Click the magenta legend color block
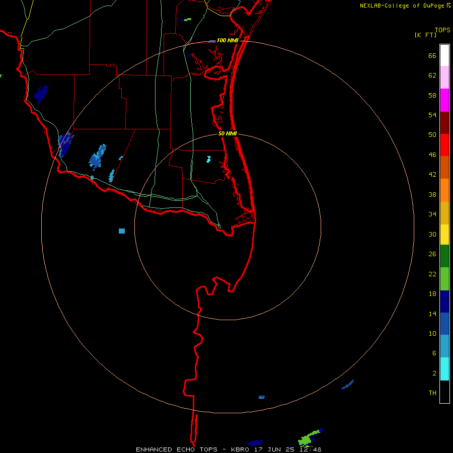 444,100
